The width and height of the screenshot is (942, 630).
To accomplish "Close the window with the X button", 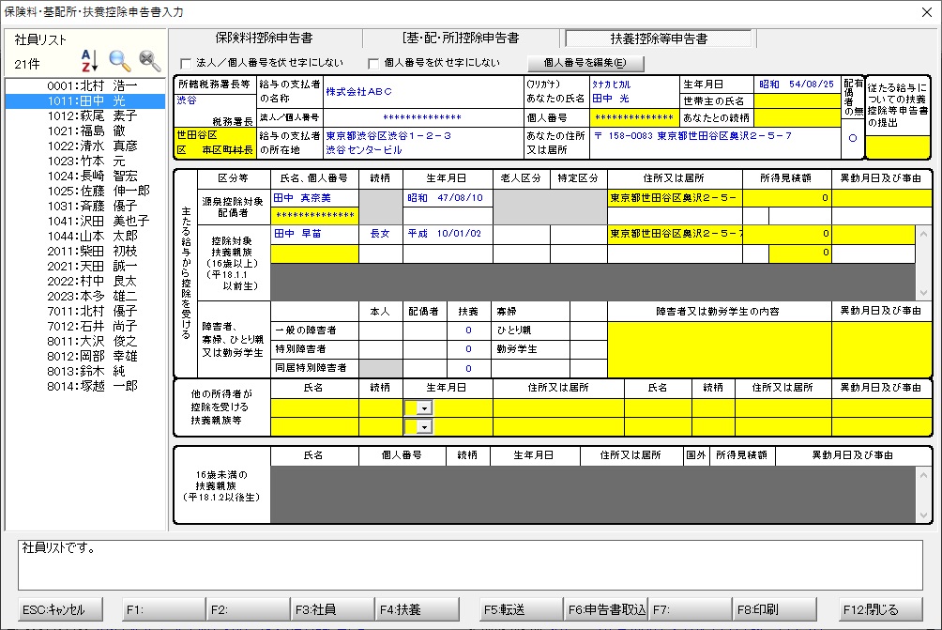I will [927, 12].
